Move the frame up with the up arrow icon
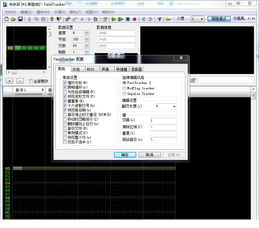Screen dimensions: 259x228 [89, 19]
